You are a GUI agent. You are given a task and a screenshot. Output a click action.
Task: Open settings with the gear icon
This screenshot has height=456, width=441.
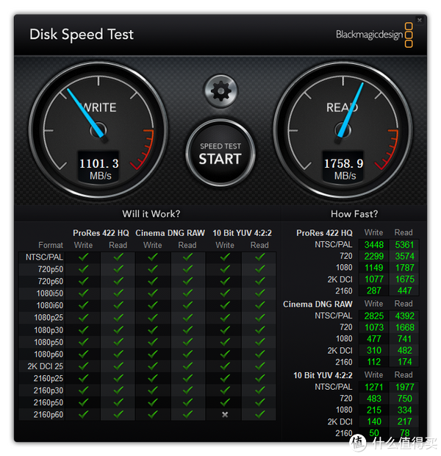coord(220,91)
